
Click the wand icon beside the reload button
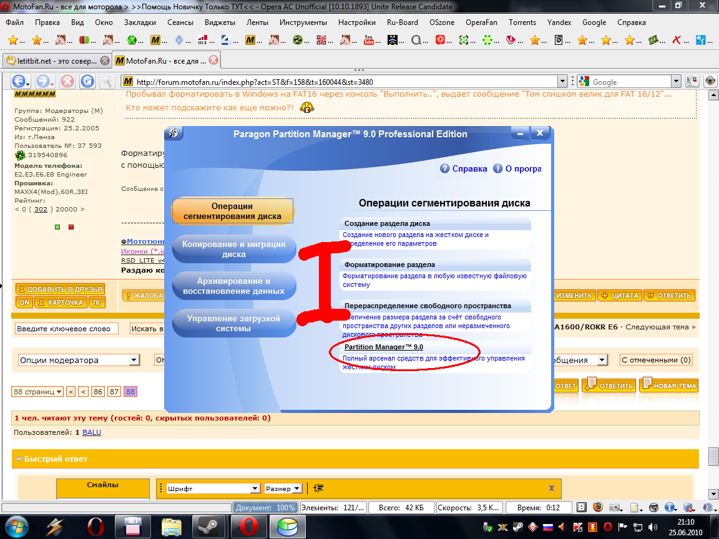[x=107, y=82]
